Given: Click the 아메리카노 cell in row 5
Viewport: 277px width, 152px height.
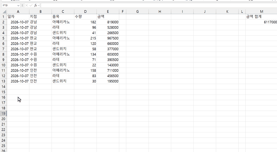Looking at the screenshot, I should pos(63,38).
